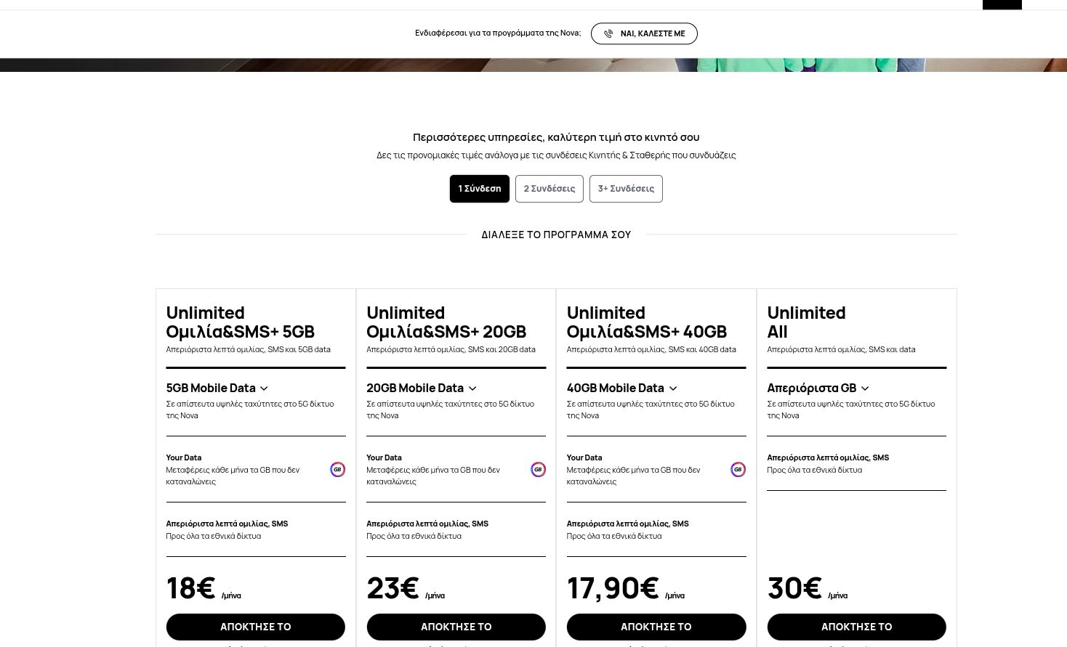
Task: Click the Unlimited Ομιλία&SMS+ 5GB title
Action: (240, 322)
